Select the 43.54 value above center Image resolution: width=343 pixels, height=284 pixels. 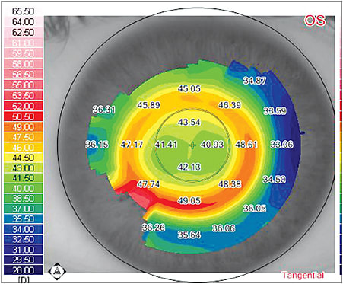click(189, 122)
